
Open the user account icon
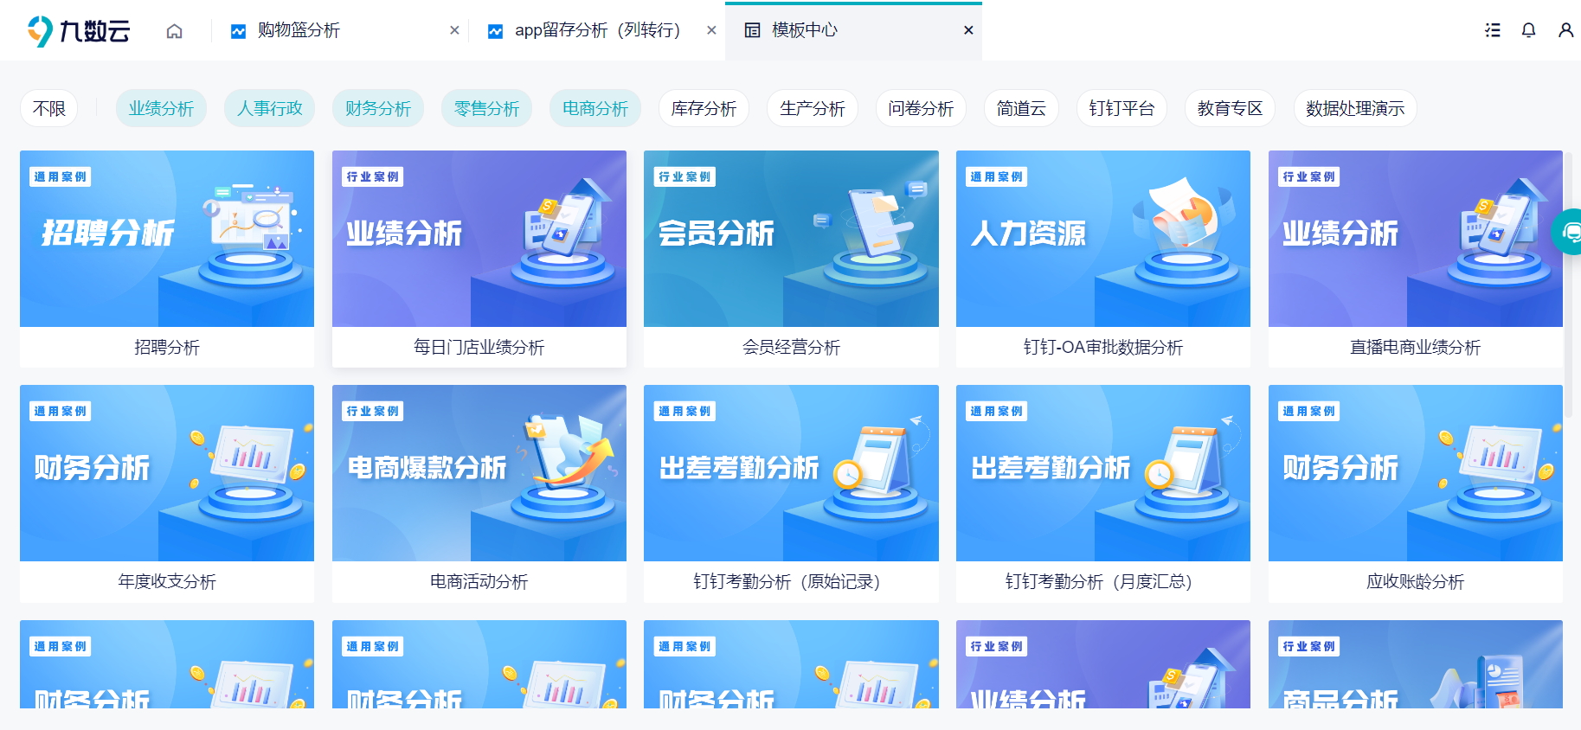point(1566,30)
